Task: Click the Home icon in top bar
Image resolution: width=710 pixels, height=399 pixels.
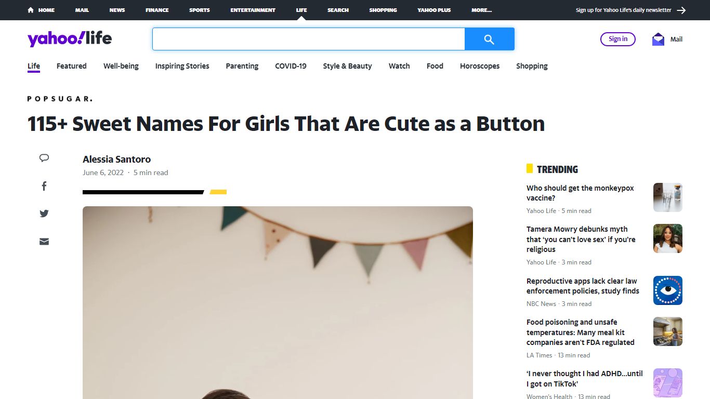Action: click(31, 10)
